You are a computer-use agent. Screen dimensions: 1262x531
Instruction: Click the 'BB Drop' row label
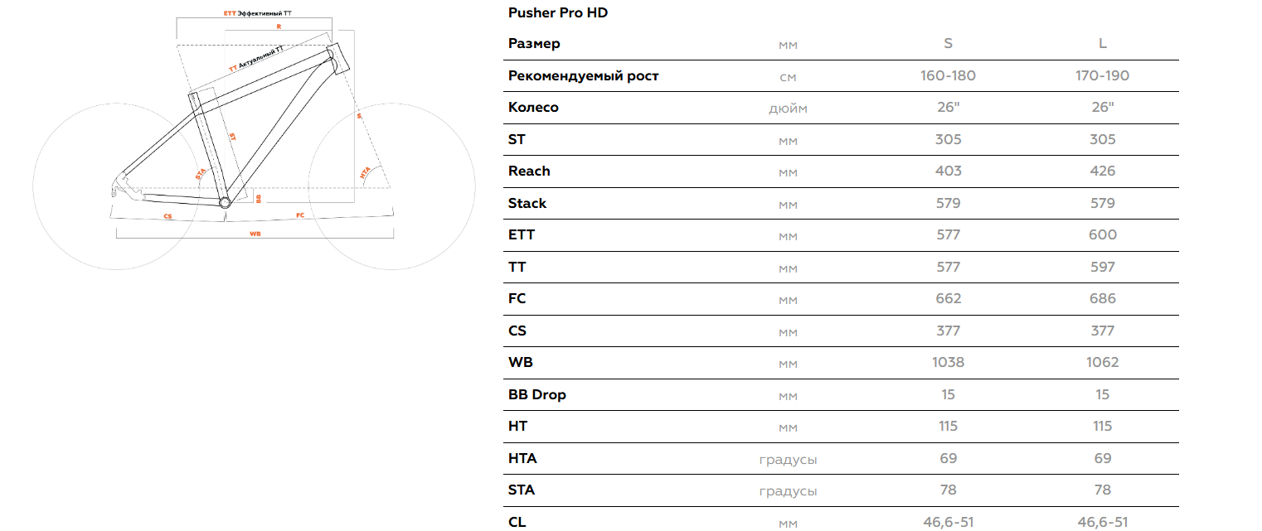[x=536, y=394]
